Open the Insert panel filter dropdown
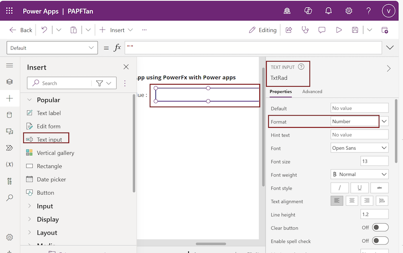The image size is (403, 253). (x=103, y=83)
